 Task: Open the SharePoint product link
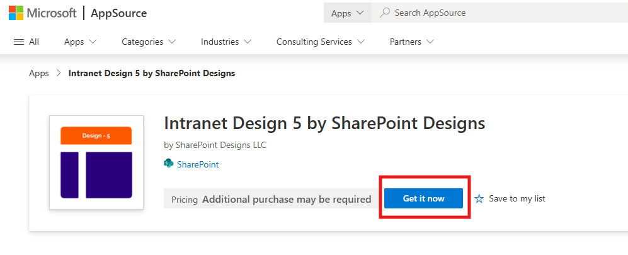198,164
